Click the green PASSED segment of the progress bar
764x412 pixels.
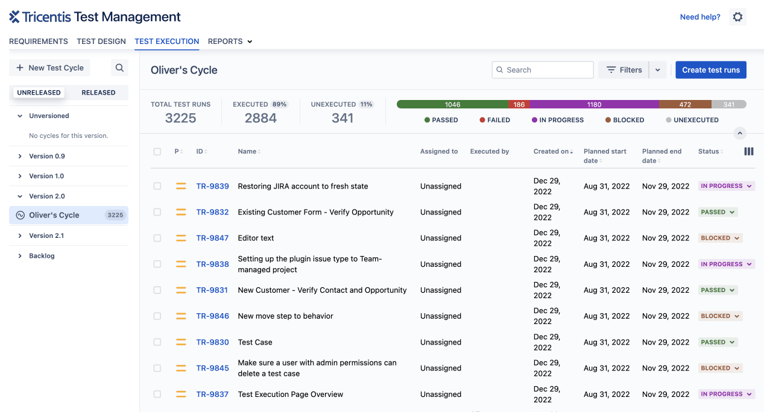(x=452, y=104)
